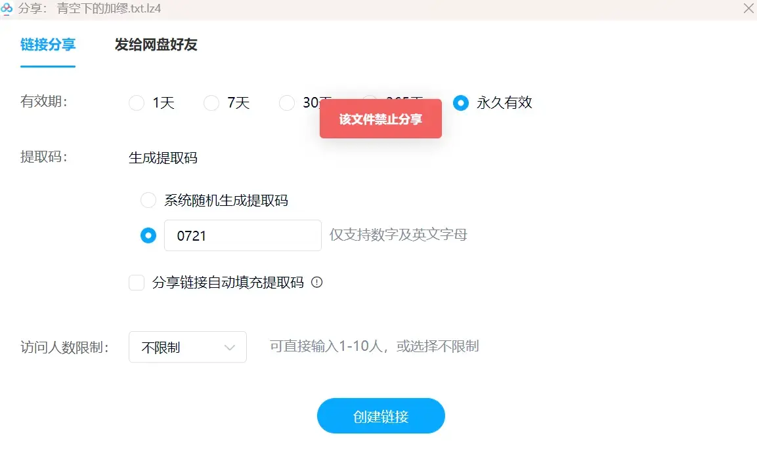The image size is (757, 461).
Task: Click the 创建链接 button
Action: (381, 416)
